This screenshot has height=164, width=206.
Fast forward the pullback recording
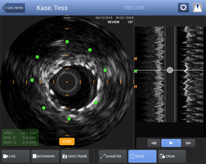coord(189,143)
